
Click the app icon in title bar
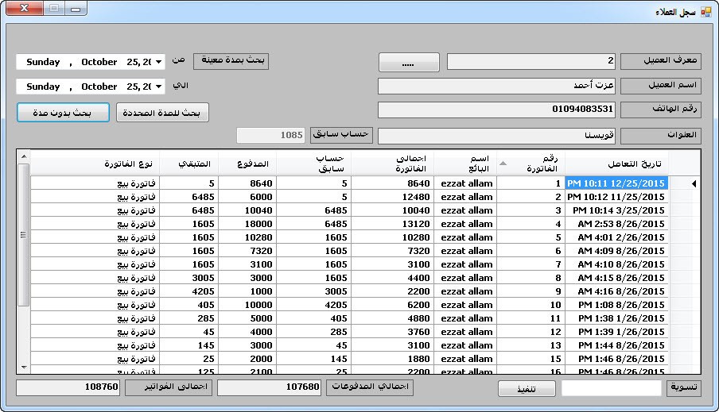[x=706, y=12]
